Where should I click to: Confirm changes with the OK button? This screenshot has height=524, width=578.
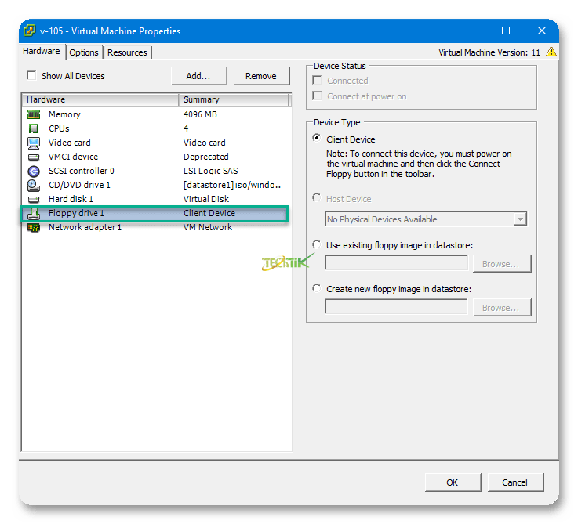(453, 482)
